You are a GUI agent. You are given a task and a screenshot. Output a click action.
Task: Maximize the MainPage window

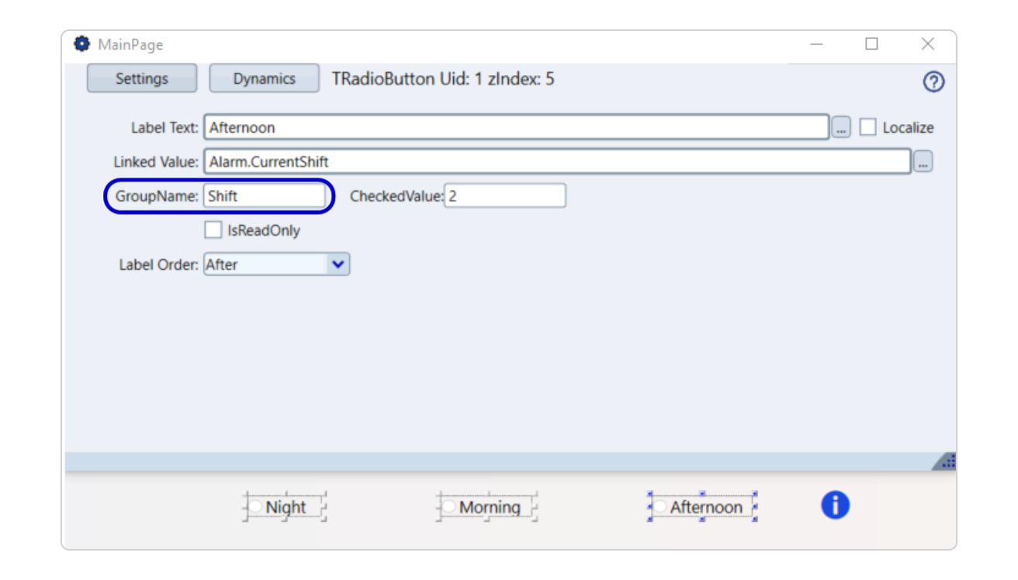[871, 44]
